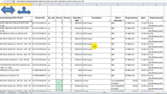167x94 pixels.
Task: Select ООО Смарт cell in 39 7174 01990 13 row
Action: pos(97,24)
